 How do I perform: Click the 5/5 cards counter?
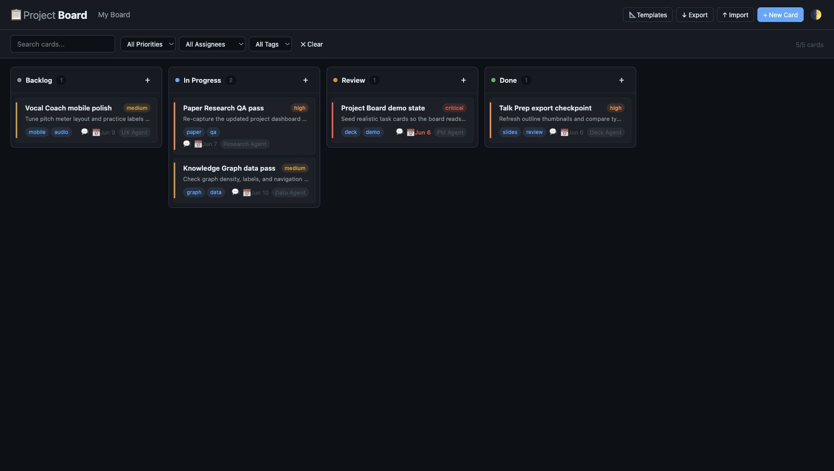tap(809, 44)
